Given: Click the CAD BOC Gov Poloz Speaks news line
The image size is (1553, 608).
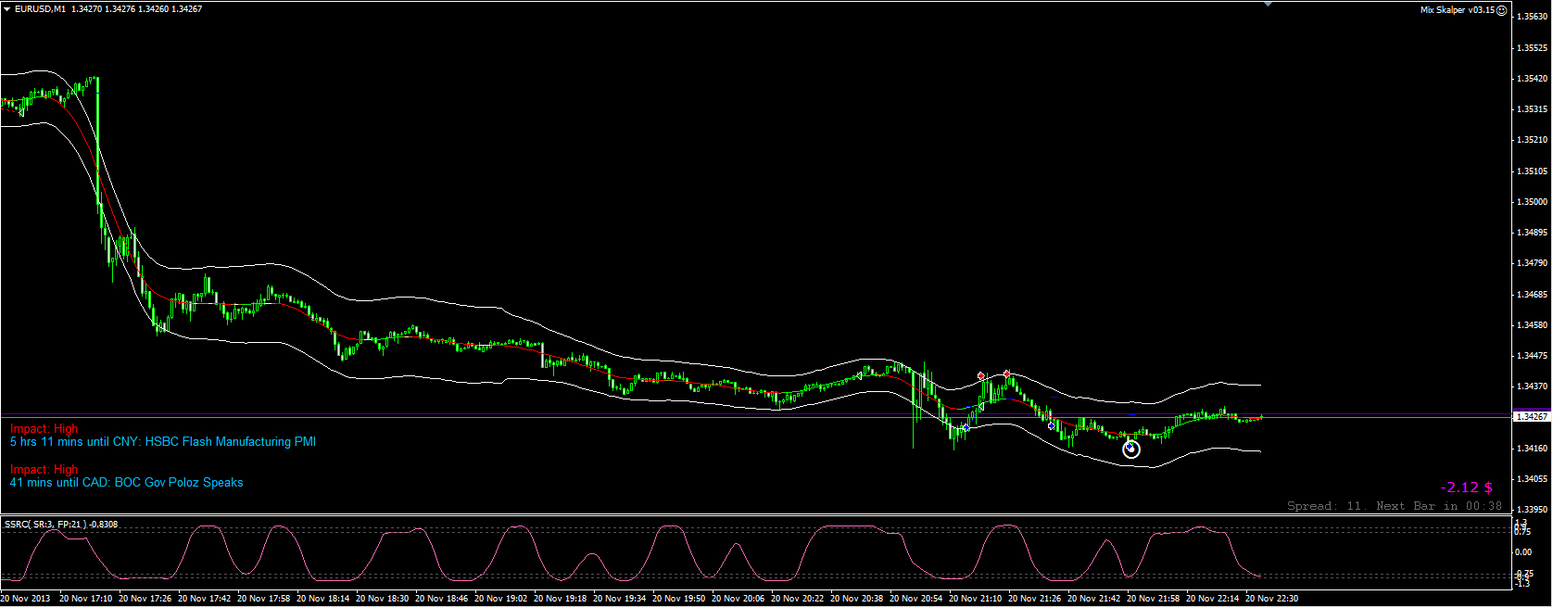Looking at the screenshot, I should click(127, 483).
